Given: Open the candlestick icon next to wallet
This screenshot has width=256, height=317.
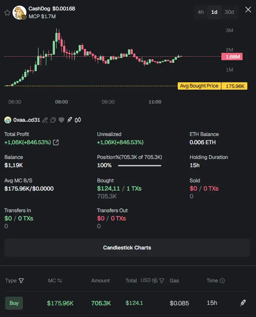Looking at the screenshot, I should [x=78, y=120].
